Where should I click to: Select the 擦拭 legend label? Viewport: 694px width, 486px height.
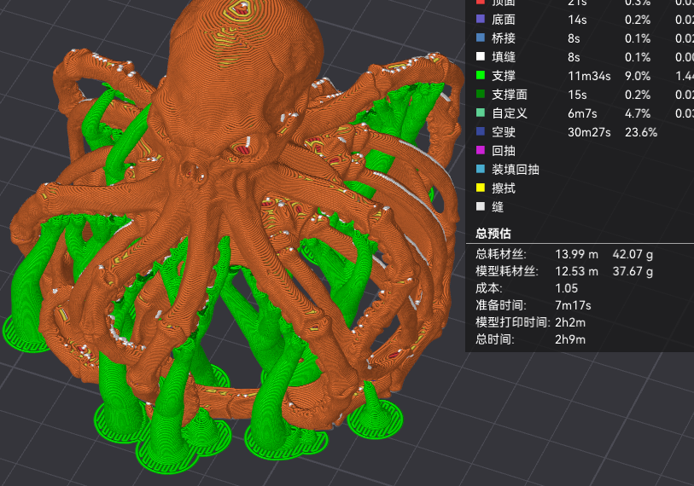tap(504, 188)
